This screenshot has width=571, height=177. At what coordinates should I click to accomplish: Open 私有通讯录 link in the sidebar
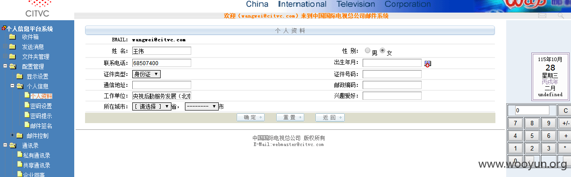[36, 155]
